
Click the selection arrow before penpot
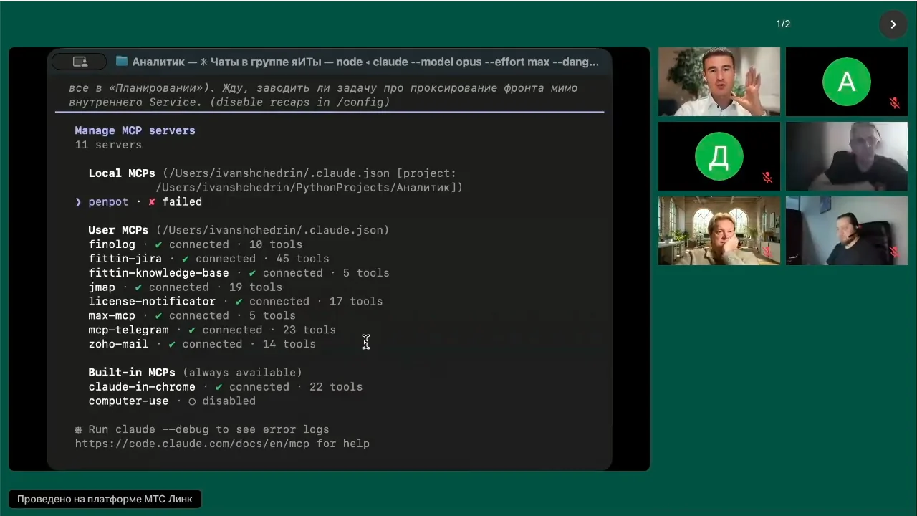coord(78,202)
